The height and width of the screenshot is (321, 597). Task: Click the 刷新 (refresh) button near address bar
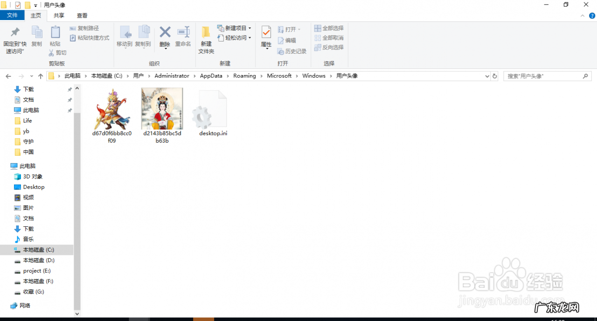[494, 75]
